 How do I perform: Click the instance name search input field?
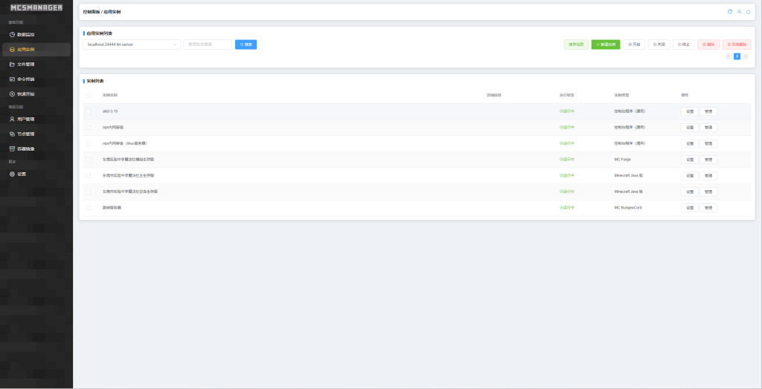tap(208, 45)
